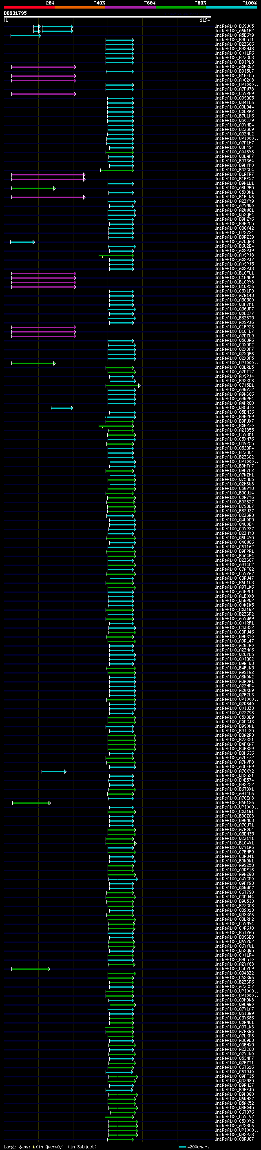Select hit UniRef100_C5VRH9
This screenshot has height=1150, width=261.
click(x=234, y=94)
